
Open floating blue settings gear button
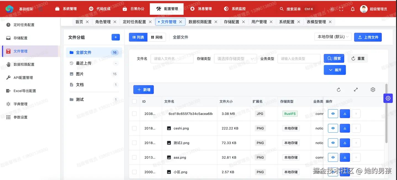click(388, 98)
